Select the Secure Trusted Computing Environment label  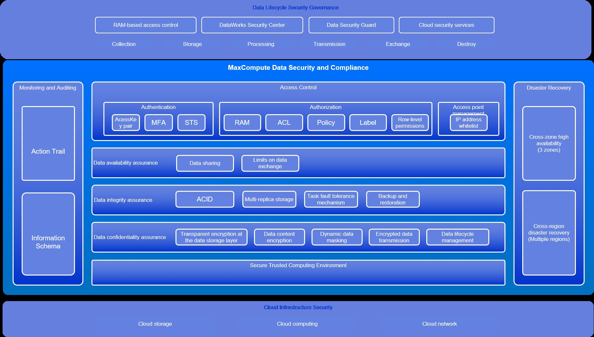click(x=298, y=265)
